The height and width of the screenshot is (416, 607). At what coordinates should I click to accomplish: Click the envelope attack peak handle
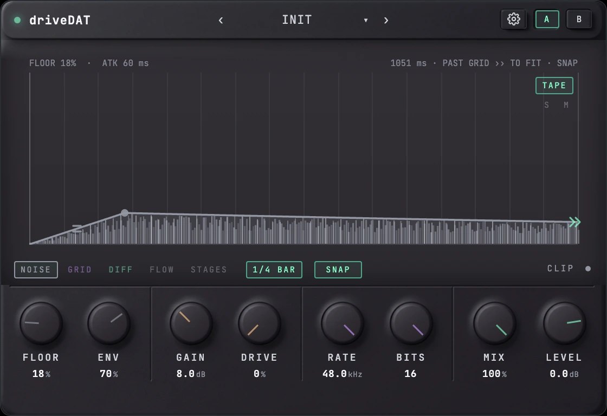125,213
